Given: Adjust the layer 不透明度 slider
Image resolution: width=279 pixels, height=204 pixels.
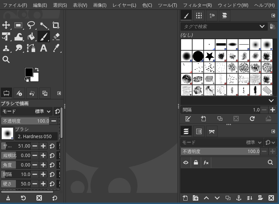Looking at the screenshot, I should coord(220,151).
